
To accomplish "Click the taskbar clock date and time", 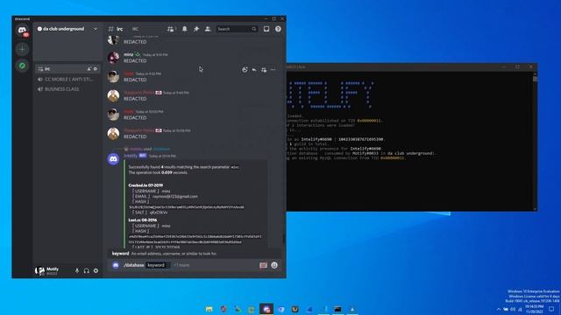I will point(534,309).
